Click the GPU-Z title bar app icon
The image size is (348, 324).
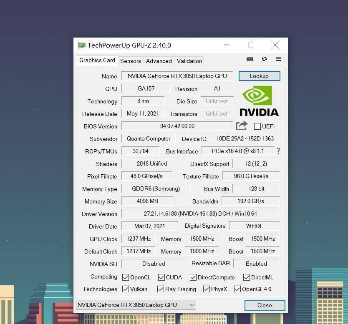click(81, 45)
